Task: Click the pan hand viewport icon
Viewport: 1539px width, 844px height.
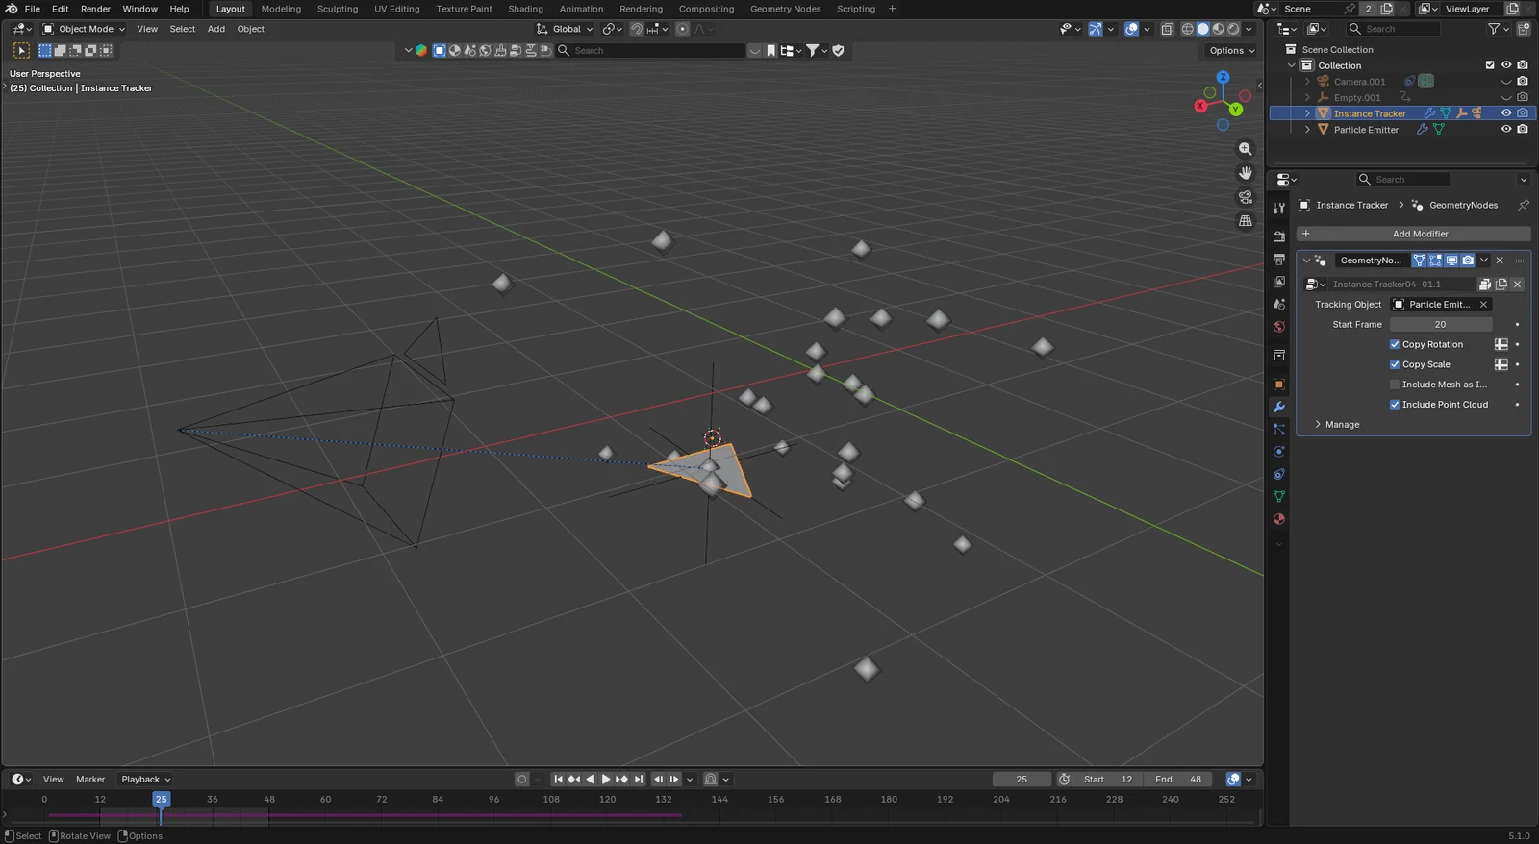Action: click(x=1246, y=173)
